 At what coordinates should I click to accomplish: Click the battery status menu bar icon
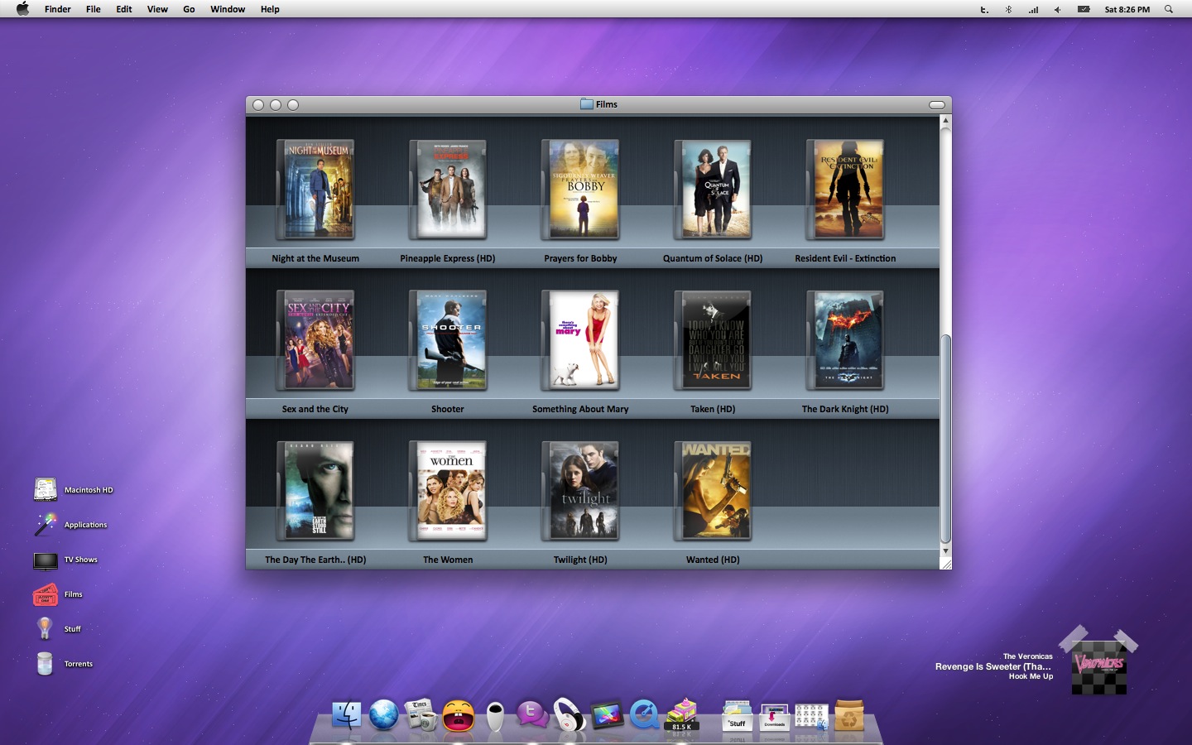[1084, 10]
